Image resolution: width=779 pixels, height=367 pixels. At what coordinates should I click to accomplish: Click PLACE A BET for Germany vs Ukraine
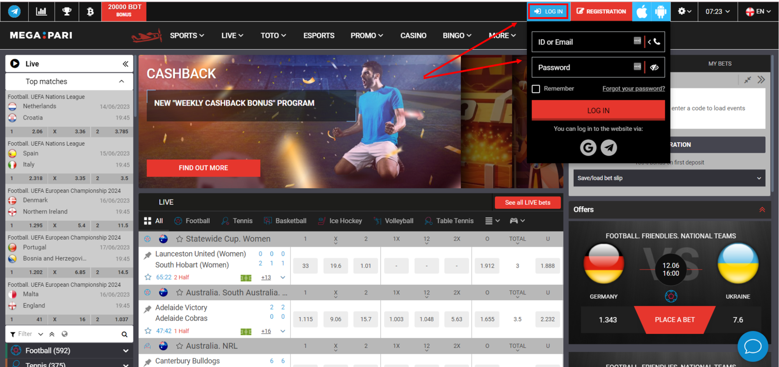tap(675, 320)
